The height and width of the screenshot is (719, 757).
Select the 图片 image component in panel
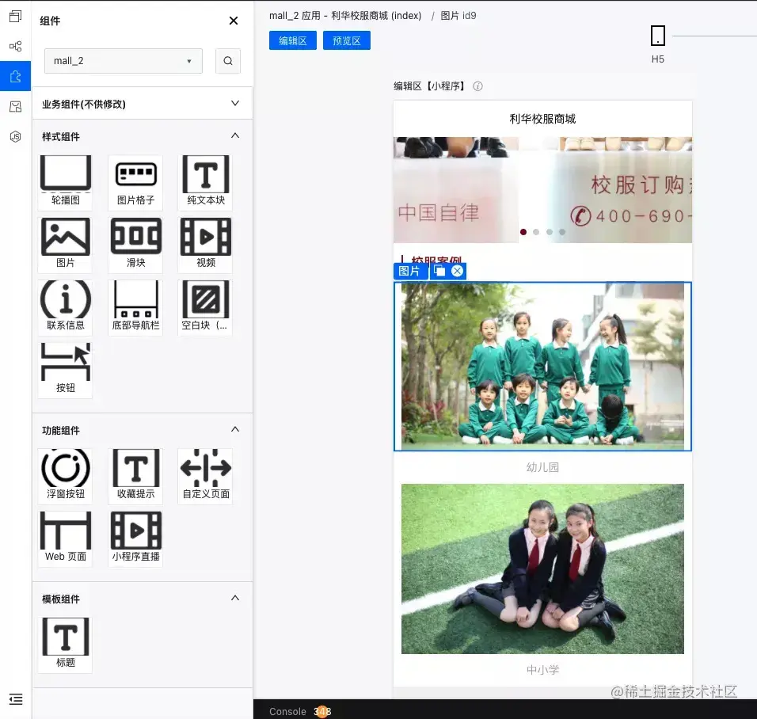pyautogui.click(x=65, y=245)
